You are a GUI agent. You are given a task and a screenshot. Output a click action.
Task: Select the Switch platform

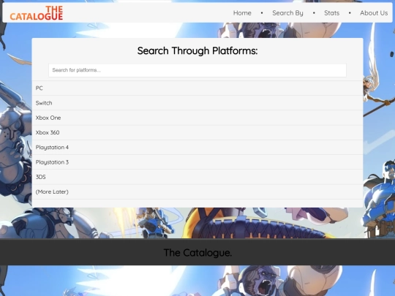click(197, 103)
